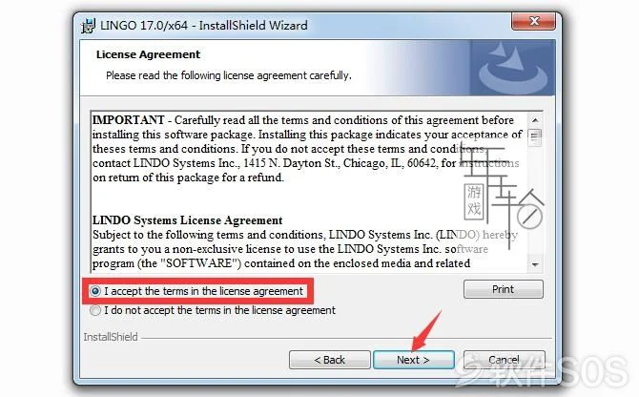Select the I do not accept radio button
The image size is (639, 397).
(95, 310)
